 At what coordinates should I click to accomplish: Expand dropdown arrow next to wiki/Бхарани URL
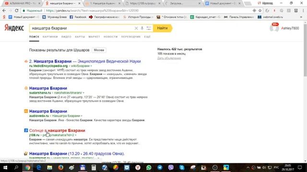[91, 66]
